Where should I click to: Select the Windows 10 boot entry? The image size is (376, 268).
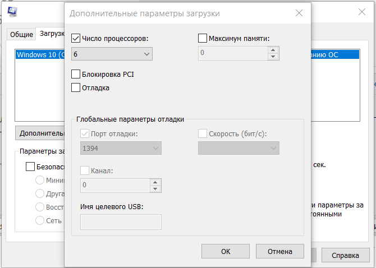40,55
